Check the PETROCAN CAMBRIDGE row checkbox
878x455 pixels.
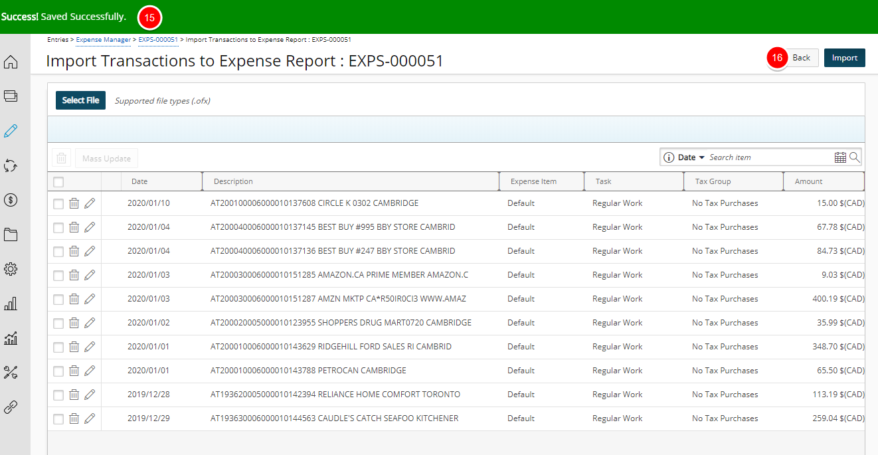click(58, 371)
